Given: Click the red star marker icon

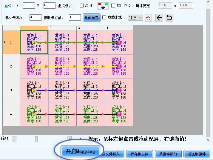Looking at the screenshot, I should click(x=148, y=18).
